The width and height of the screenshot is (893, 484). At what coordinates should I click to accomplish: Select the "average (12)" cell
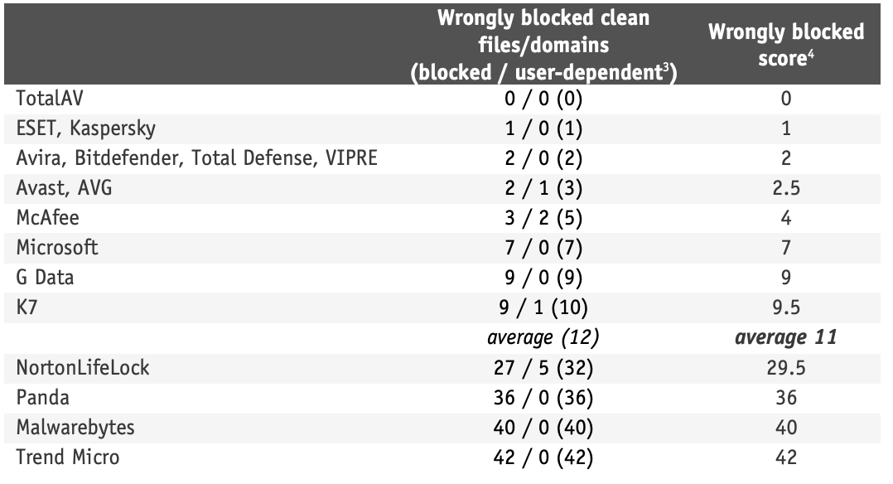[543, 338]
